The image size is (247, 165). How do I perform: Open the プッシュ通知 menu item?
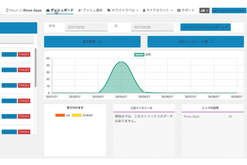[x=92, y=11]
